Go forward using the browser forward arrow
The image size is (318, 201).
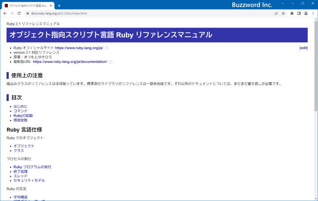[12, 14]
